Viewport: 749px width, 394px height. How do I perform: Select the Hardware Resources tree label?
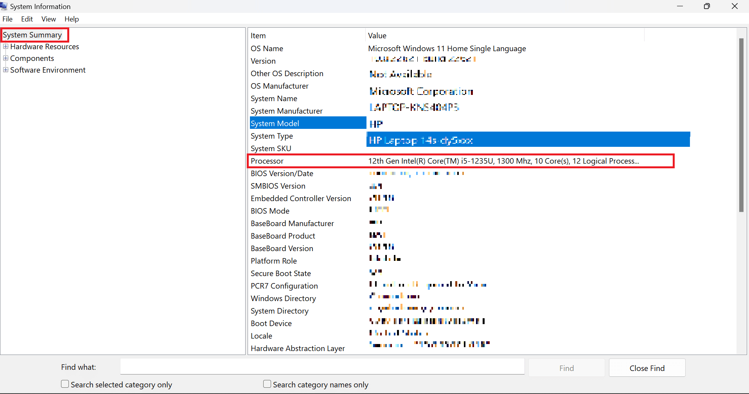click(x=45, y=47)
